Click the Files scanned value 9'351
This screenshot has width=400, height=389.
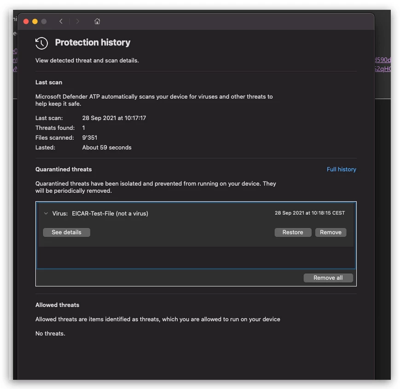(x=90, y=137)
